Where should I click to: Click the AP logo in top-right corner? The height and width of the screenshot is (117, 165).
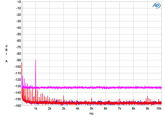pyautogui.click(x=155, y=5)
